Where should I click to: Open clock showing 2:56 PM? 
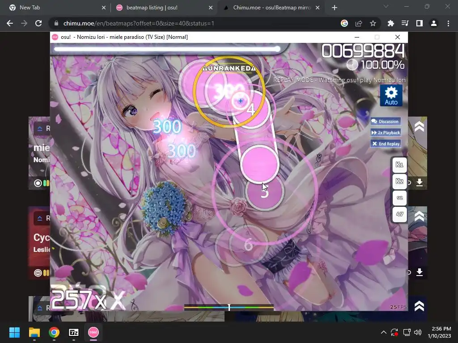(440, 332)
